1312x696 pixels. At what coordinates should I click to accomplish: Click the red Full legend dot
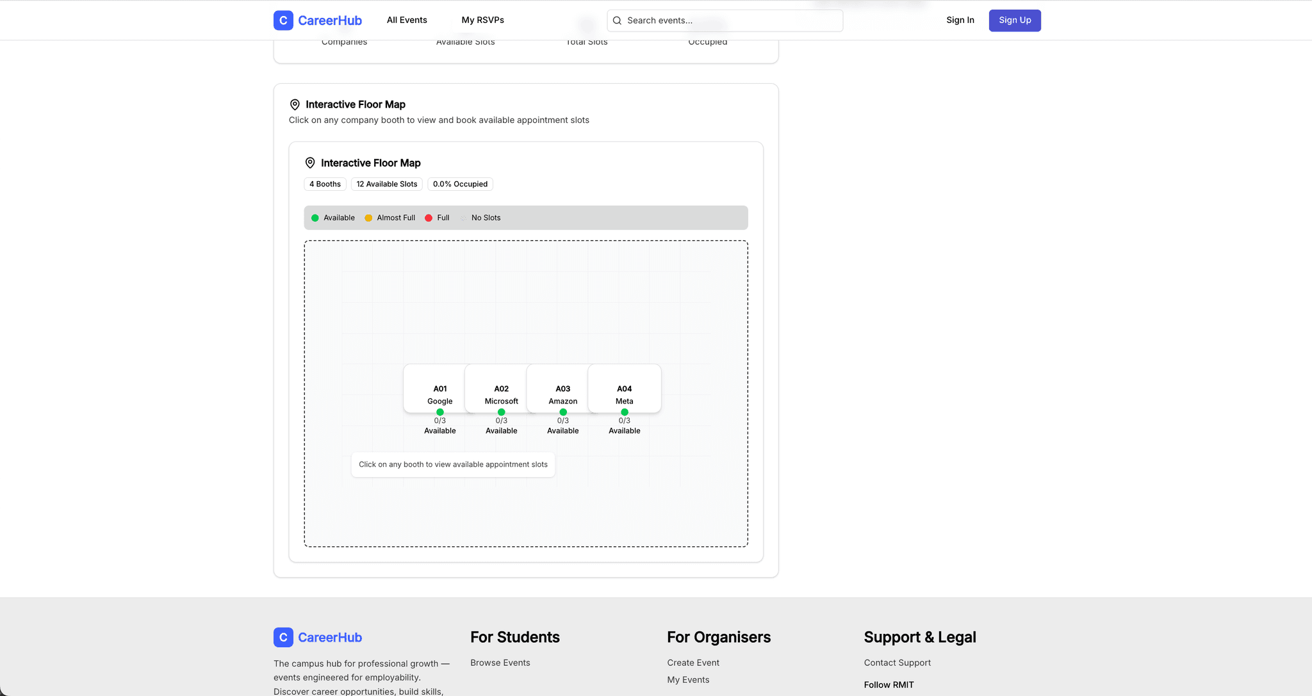429,218
